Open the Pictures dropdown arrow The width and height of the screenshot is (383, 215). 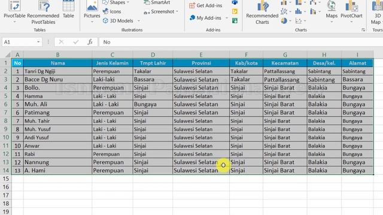[92, 22]
